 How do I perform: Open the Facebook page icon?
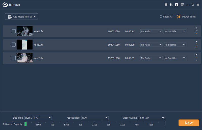(x=176, y=5)
